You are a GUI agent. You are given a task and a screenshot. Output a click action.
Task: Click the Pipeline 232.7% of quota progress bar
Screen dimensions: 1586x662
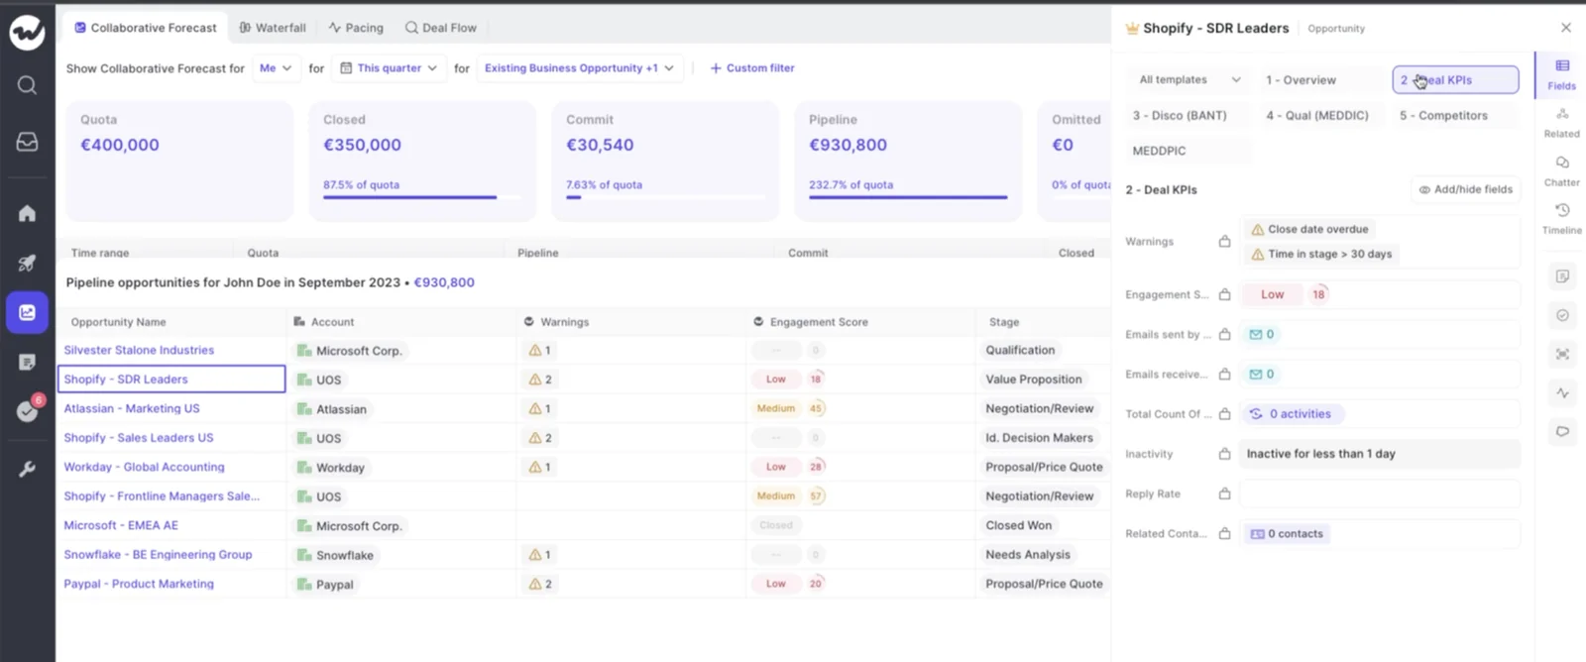coord(908,197)
